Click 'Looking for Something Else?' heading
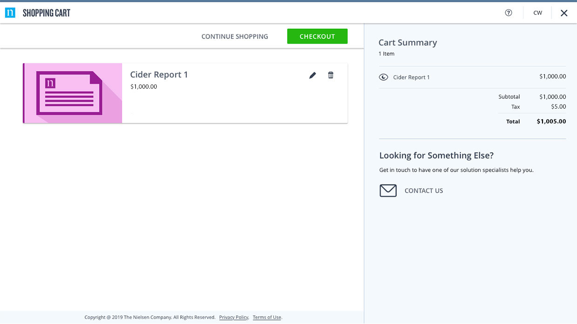577x324 pixels. [x=436, y=156]
